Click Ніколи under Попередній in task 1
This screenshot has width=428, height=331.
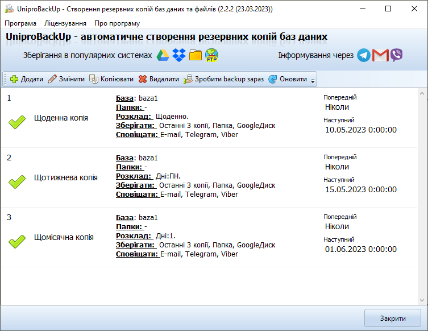(337, 107)
